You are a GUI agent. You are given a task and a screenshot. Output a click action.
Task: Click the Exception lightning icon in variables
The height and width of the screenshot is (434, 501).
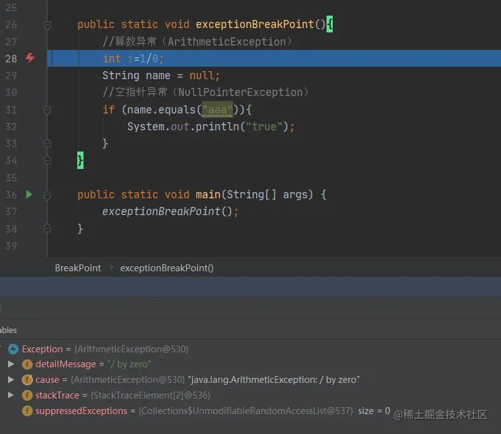pyautogui.click(x=13, y=349)
